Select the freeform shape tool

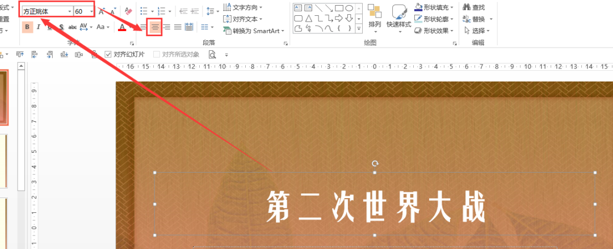[298, 28]
